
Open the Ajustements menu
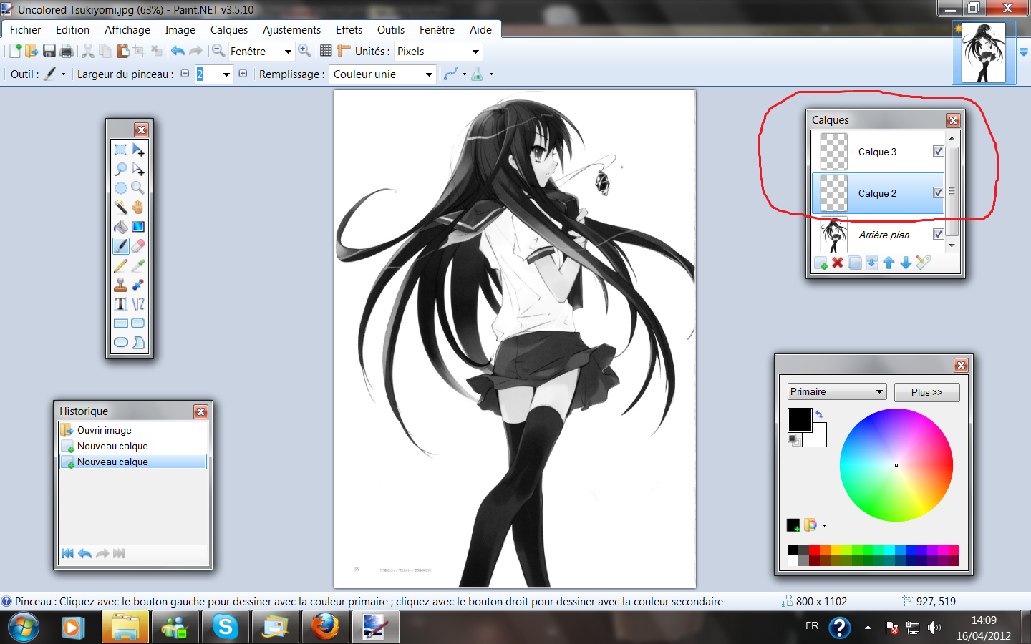[291, 29]
